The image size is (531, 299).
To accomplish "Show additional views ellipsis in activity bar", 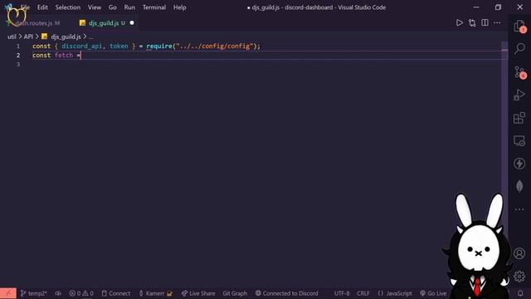I will 519,209.
